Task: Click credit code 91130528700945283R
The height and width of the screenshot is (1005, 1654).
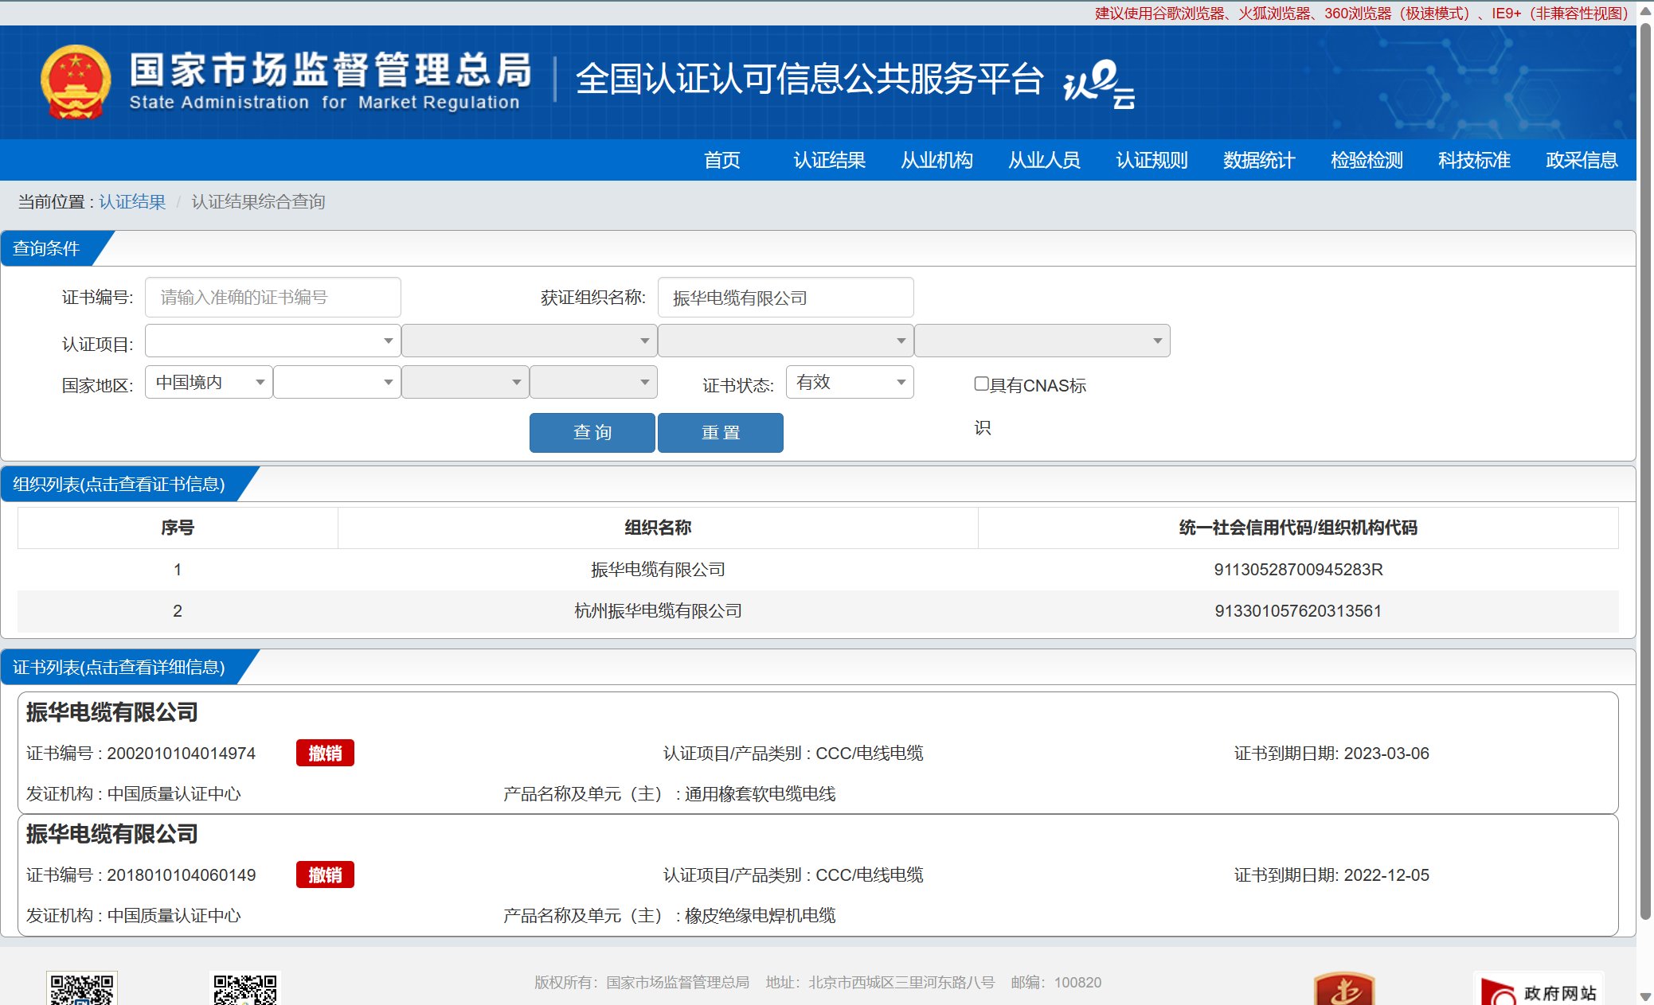Action: pyautogui.click(x=1298, y=570)
